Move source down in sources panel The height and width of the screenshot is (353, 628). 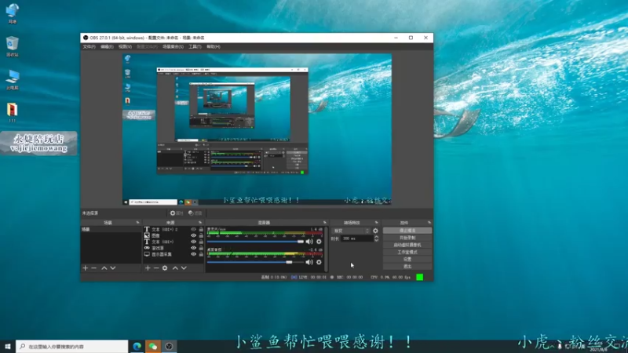click(184, 268)
